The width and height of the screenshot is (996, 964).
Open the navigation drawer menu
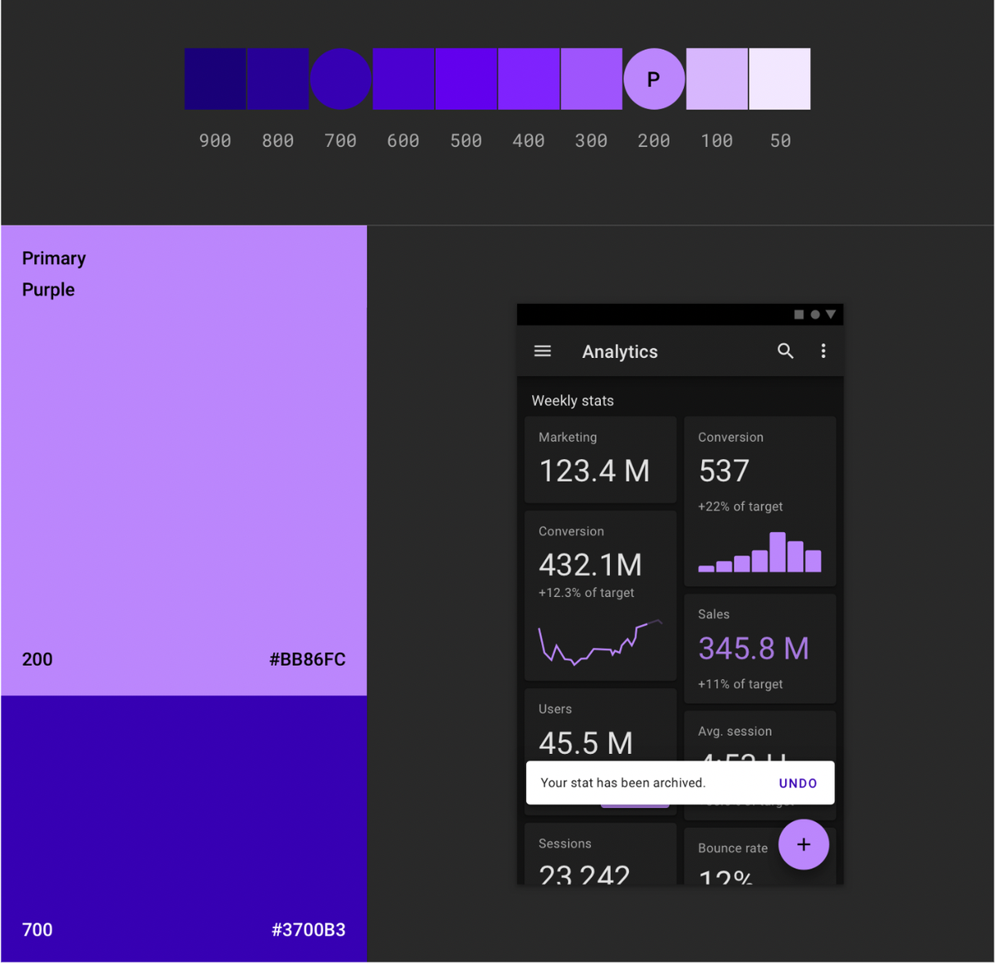click(543, 350)
